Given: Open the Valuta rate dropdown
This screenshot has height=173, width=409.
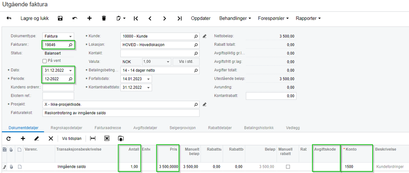Looking at the screenshot, I should tap(168, 62).
